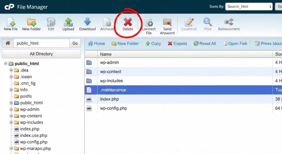Viewport: 282px width, 154px height.
Task: Click wp-includes folder icon in file list
Action: 89,81
